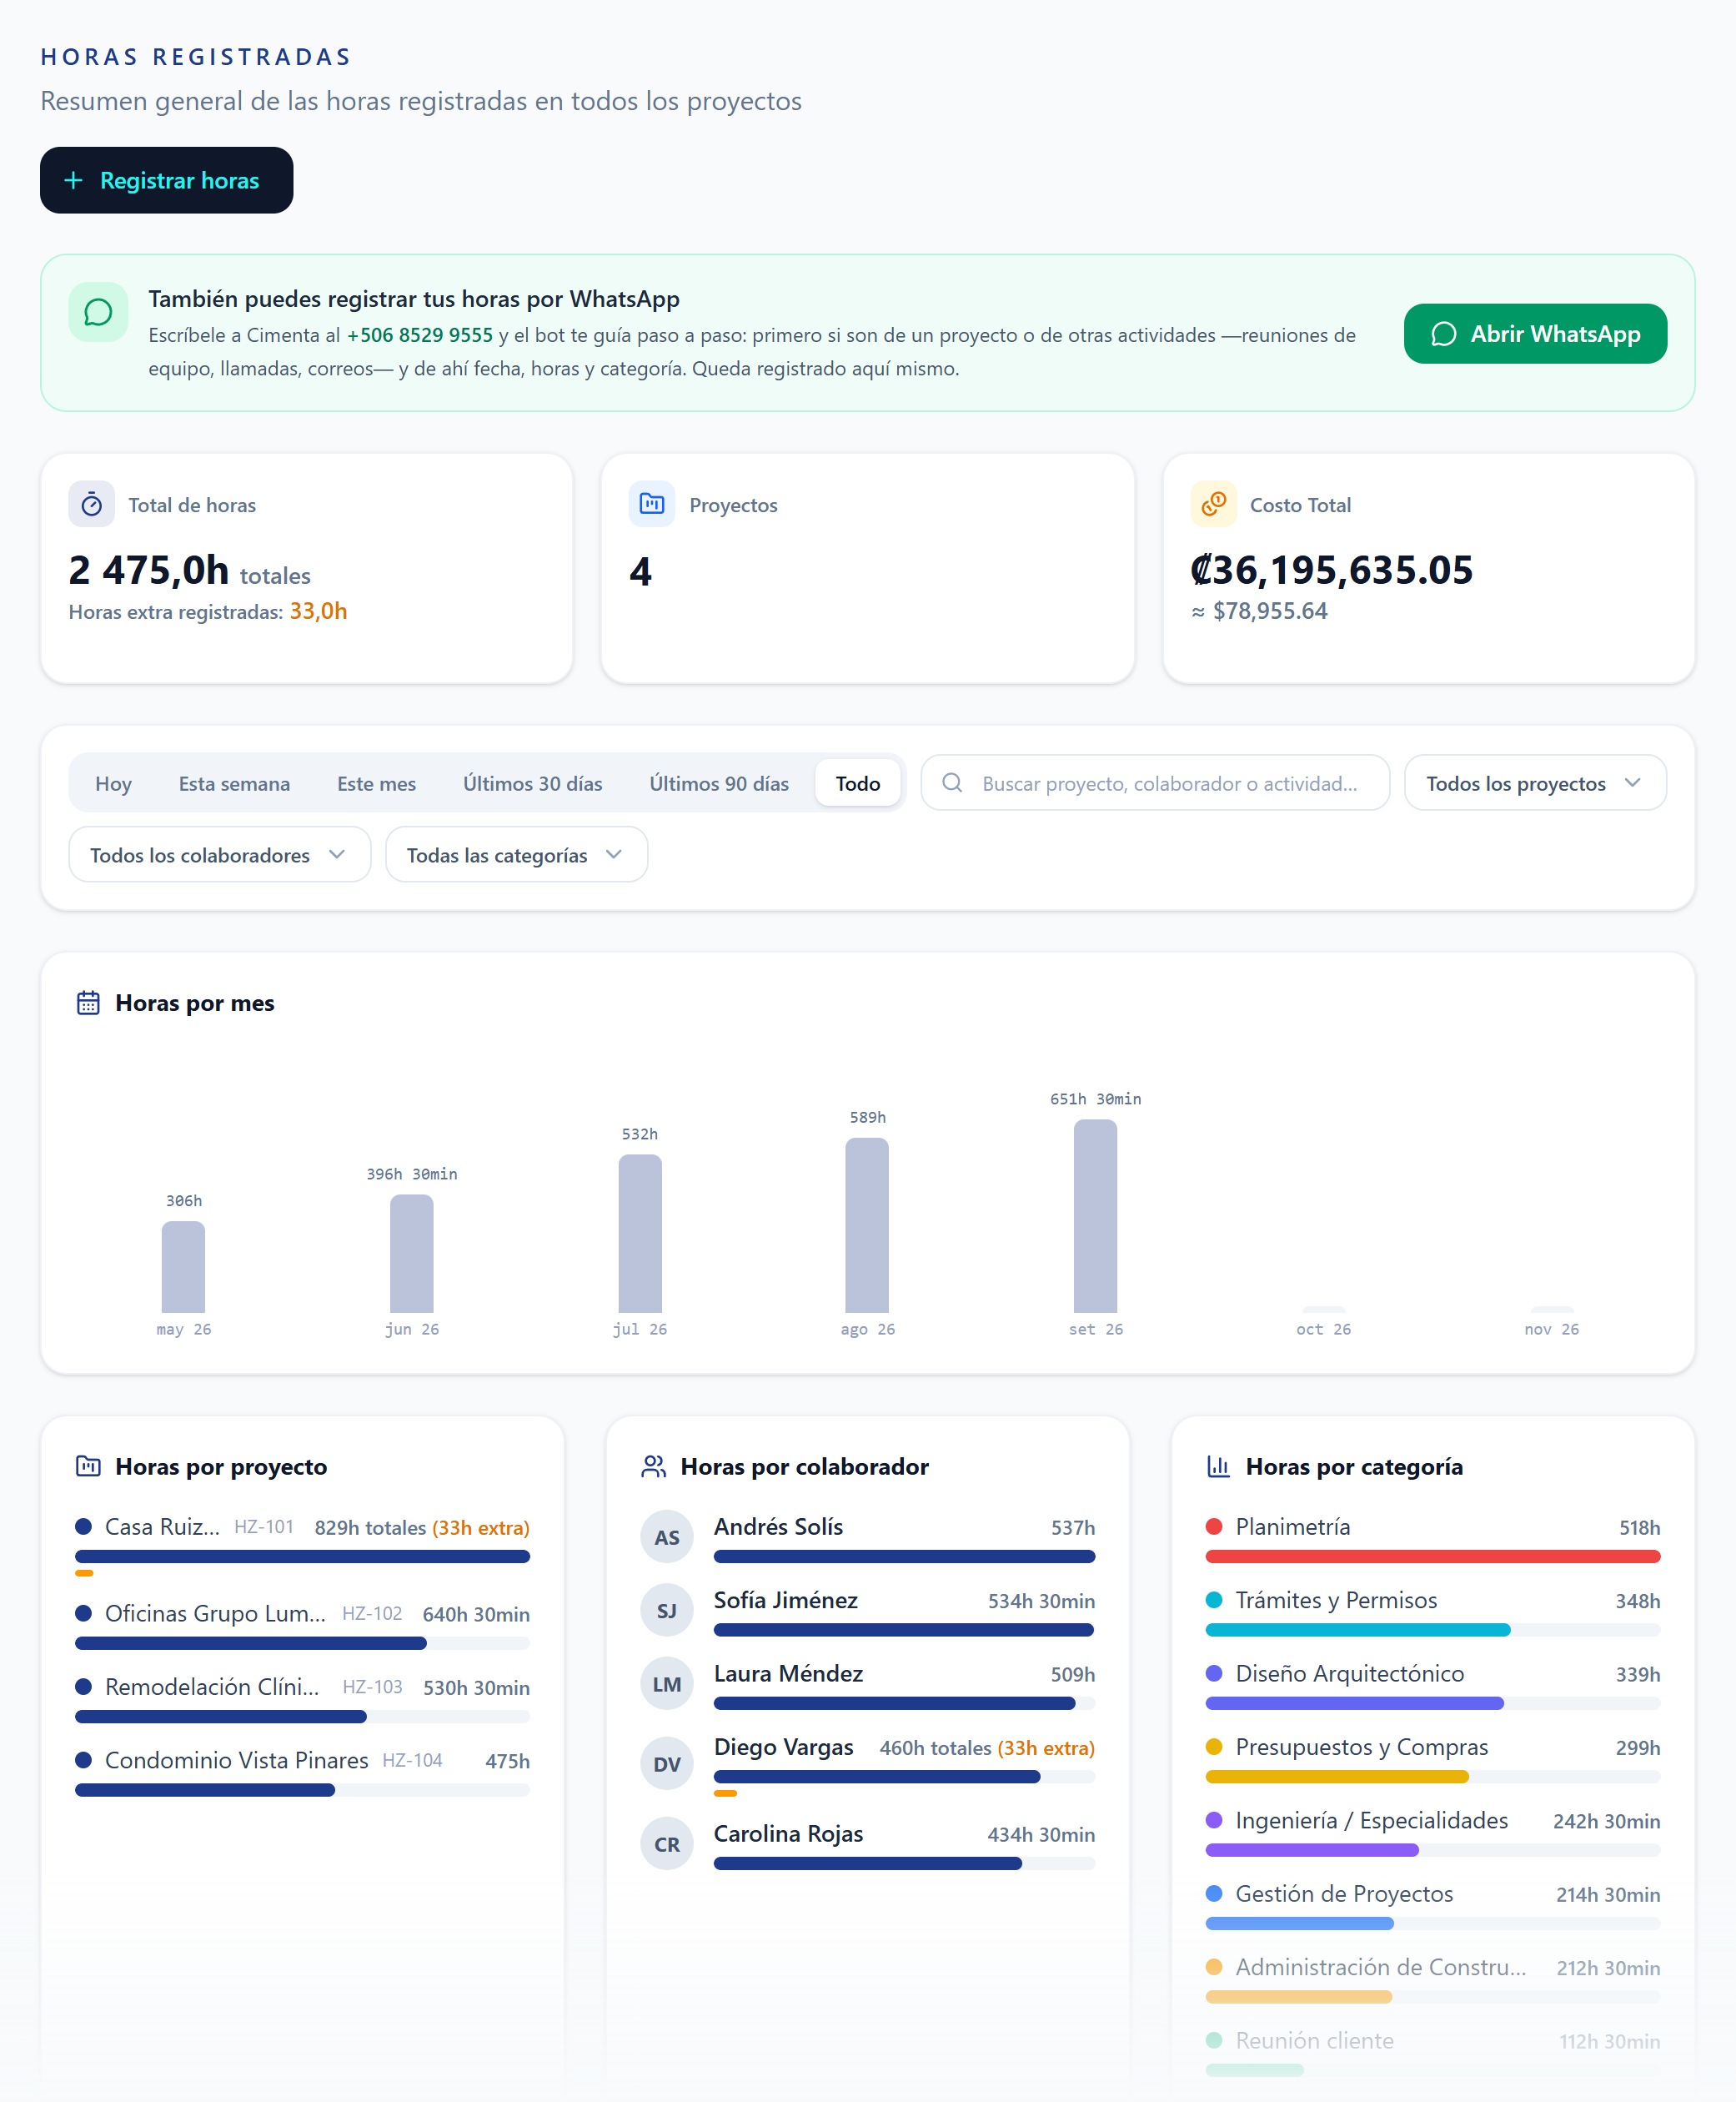1736x2102 pixels.
Task: Click the magnifier icon in the search field
Action: coord(952,782)
